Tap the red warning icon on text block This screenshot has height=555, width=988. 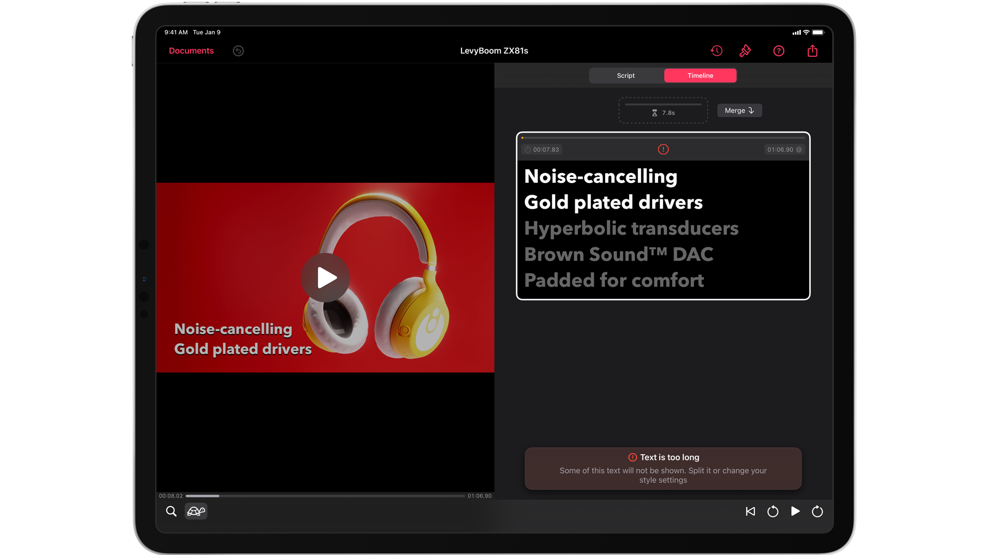point(663,150)
